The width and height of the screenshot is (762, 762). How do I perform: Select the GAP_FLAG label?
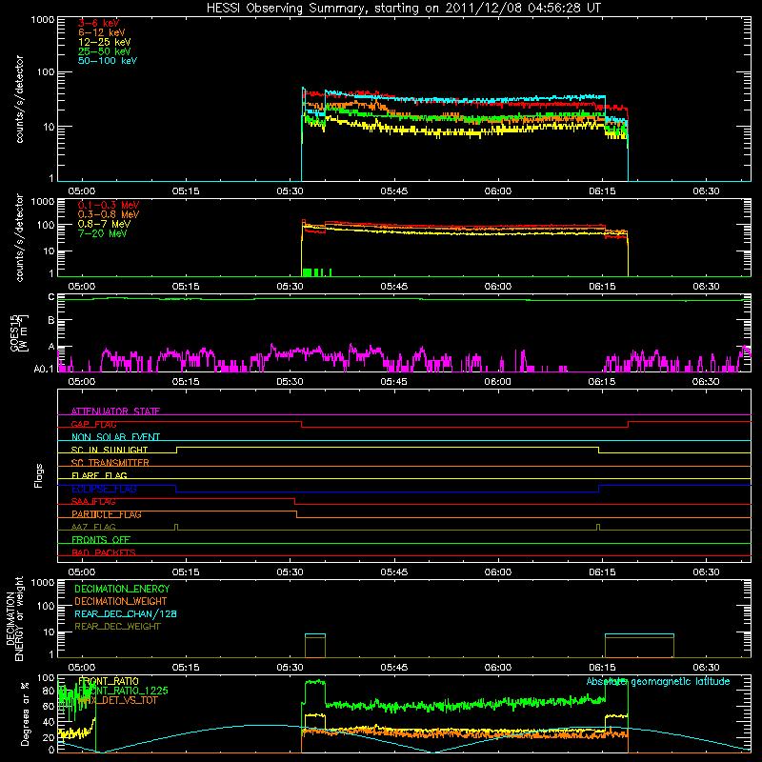[93, 424]
